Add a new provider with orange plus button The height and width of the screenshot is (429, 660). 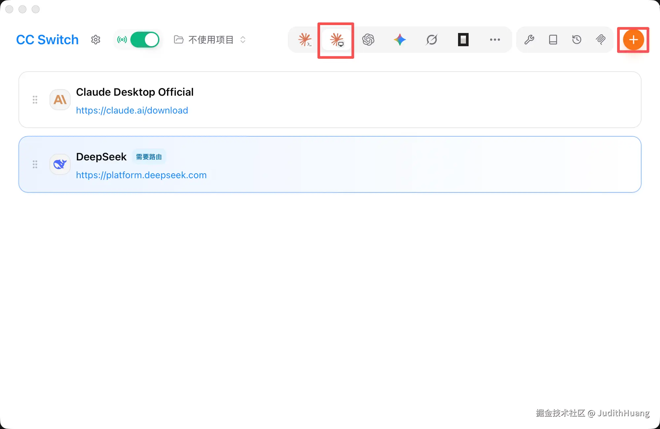coord(633,40)
